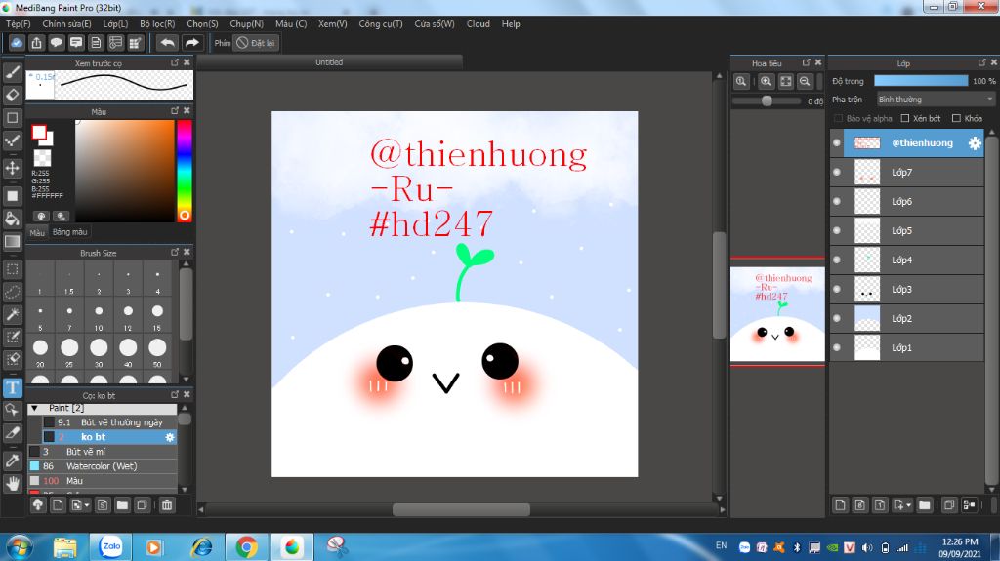This screenshot has height=561, width=1000.
Task: Hide layer Lớp1
Action: 837,348
